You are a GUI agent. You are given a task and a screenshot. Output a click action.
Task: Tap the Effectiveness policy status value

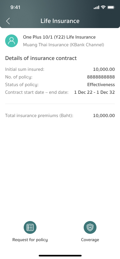coord(101,85)
